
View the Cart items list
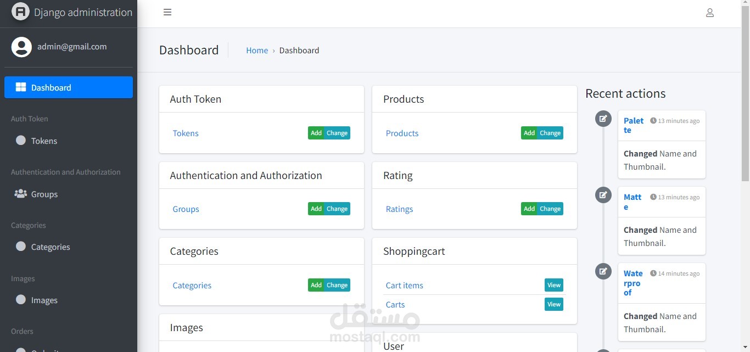[x=553, y=285]
